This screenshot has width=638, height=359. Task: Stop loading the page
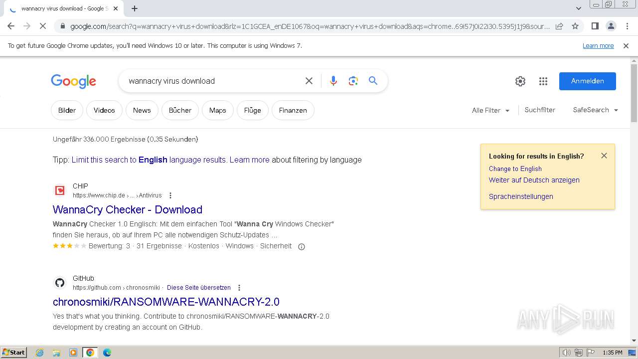pyautogui.click(x=43, y=26)
